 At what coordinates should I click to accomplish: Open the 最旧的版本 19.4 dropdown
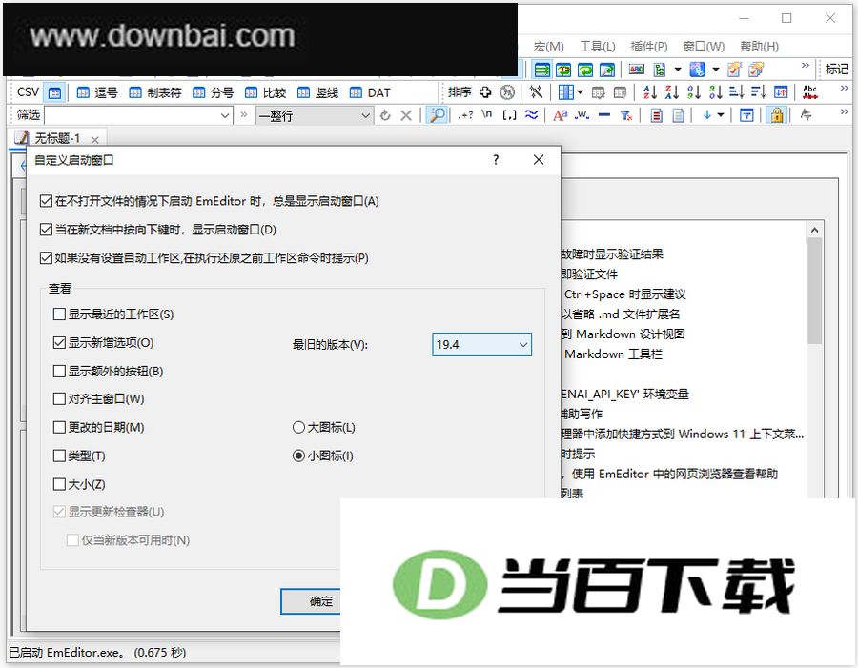pos(481,345)
